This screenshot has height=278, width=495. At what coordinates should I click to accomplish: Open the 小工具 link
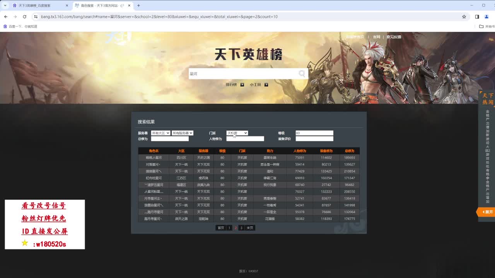tap(255, 85)
